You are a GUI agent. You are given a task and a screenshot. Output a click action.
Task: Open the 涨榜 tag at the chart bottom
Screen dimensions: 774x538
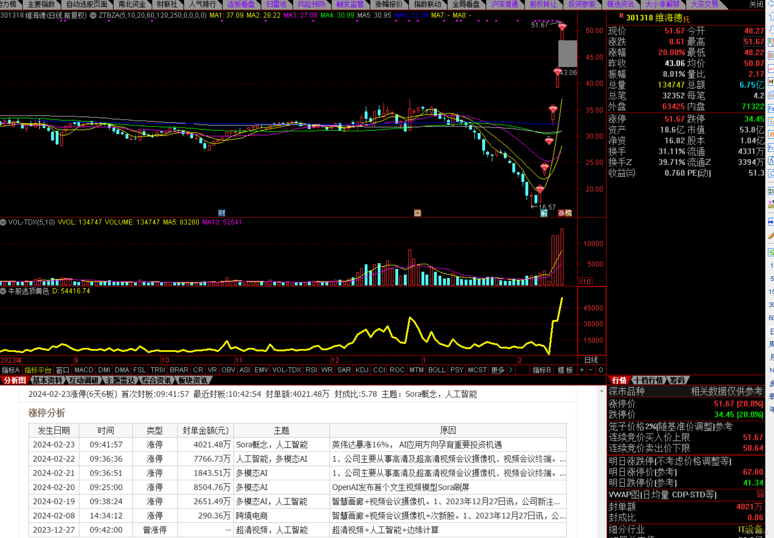click(x=565, y=213)
